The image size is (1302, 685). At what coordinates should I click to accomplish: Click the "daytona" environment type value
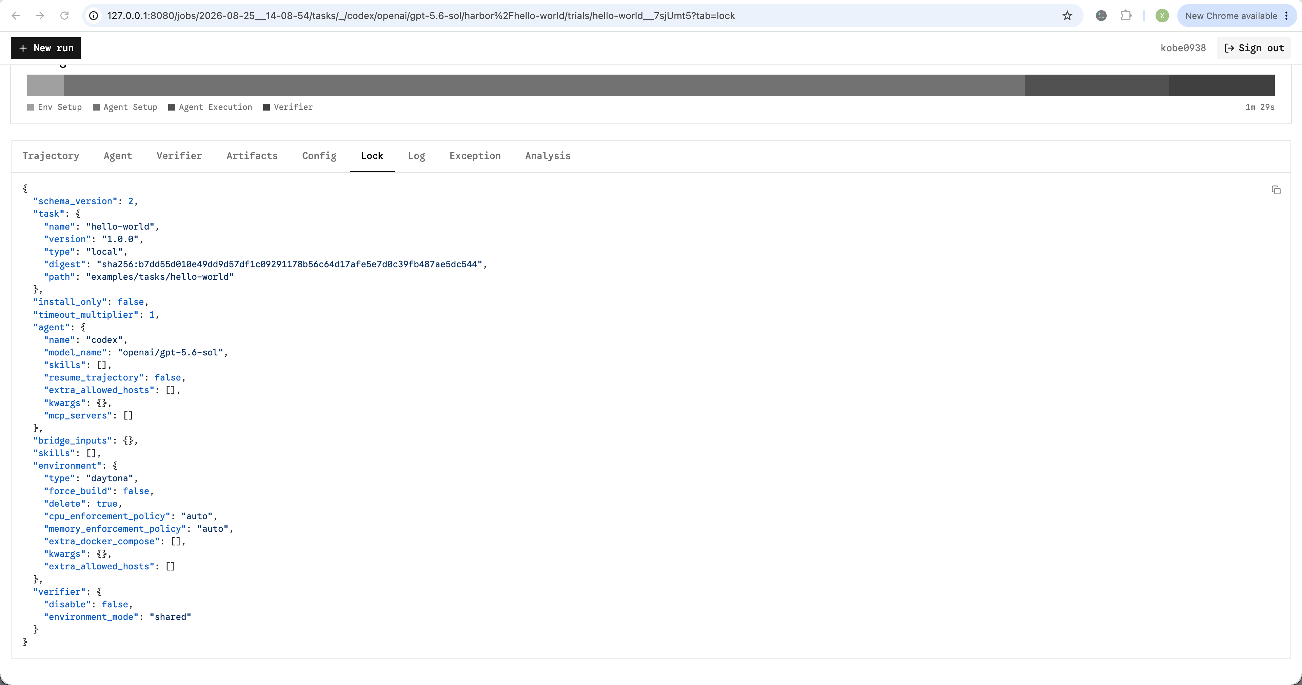click(110, 478)
